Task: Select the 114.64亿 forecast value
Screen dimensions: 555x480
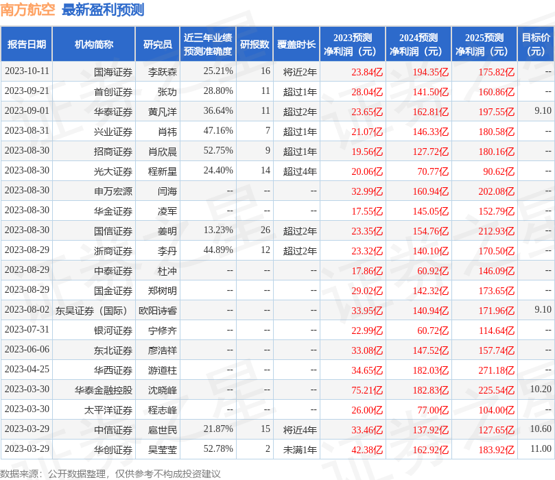Action: click(497, 331)
